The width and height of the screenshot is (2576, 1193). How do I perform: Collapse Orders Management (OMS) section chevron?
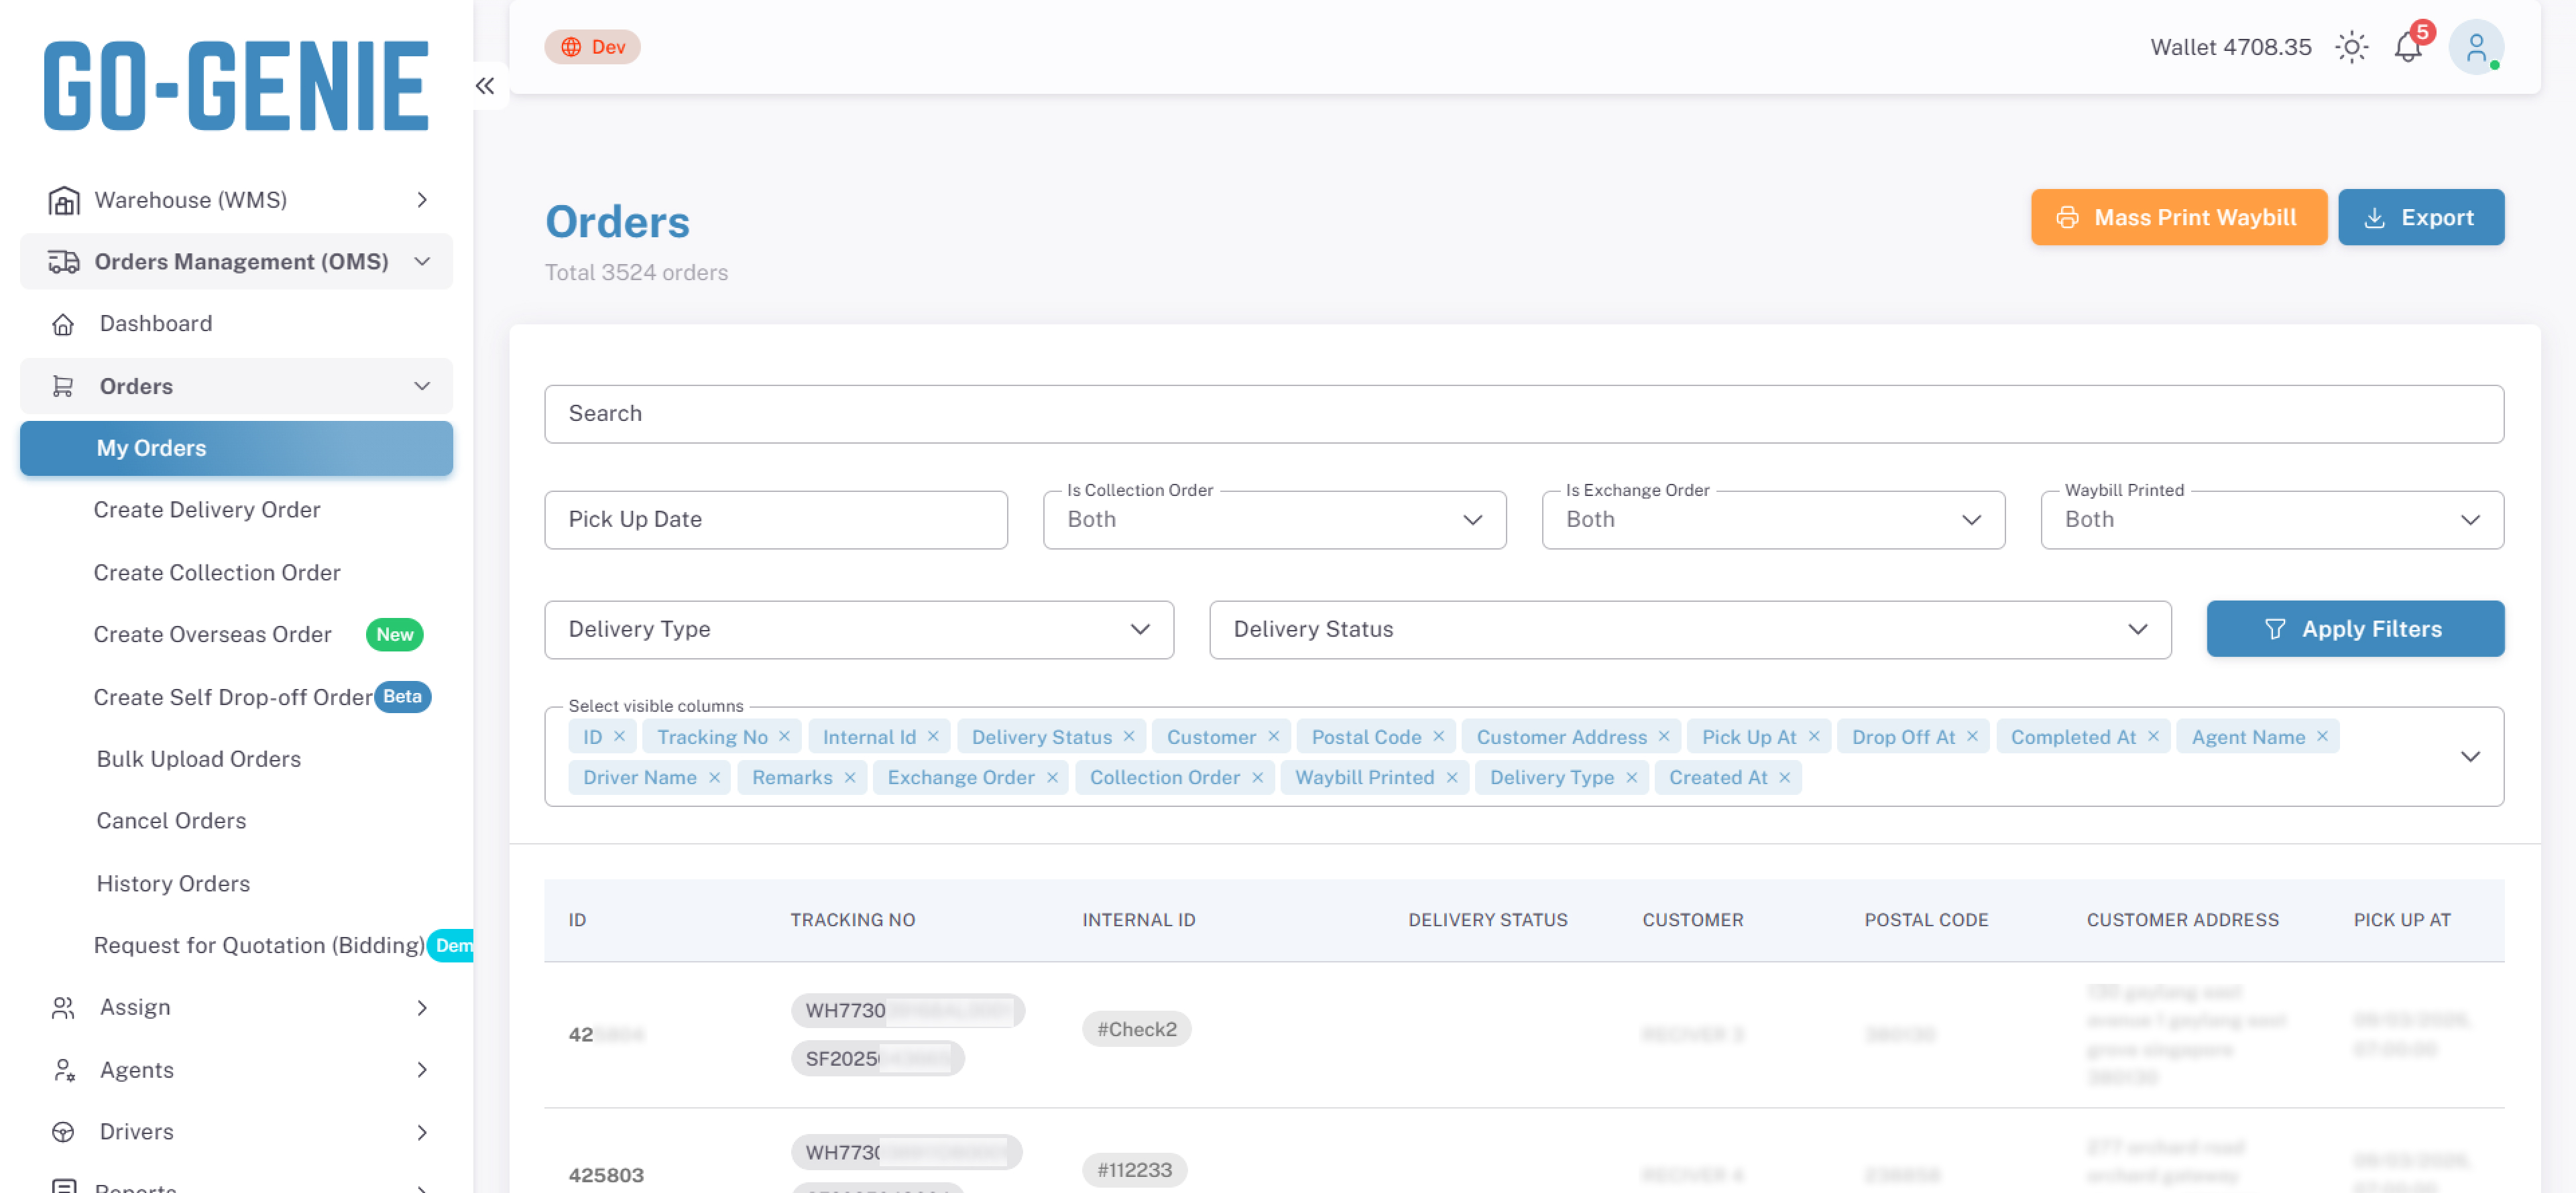(x=422, y=262)
